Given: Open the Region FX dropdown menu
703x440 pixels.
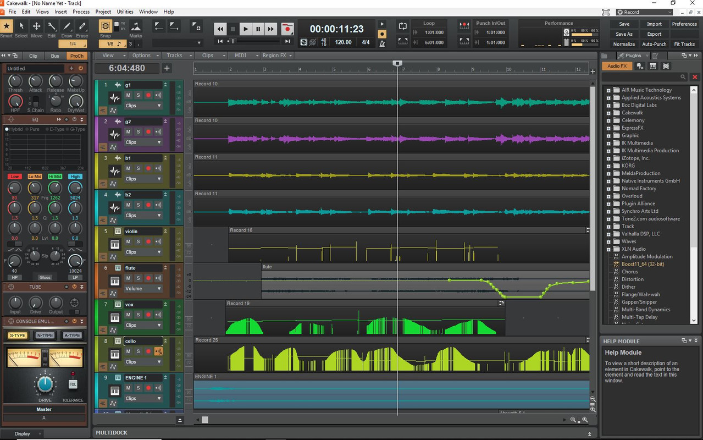Looking at the screenshot, I should pos(277,56).
